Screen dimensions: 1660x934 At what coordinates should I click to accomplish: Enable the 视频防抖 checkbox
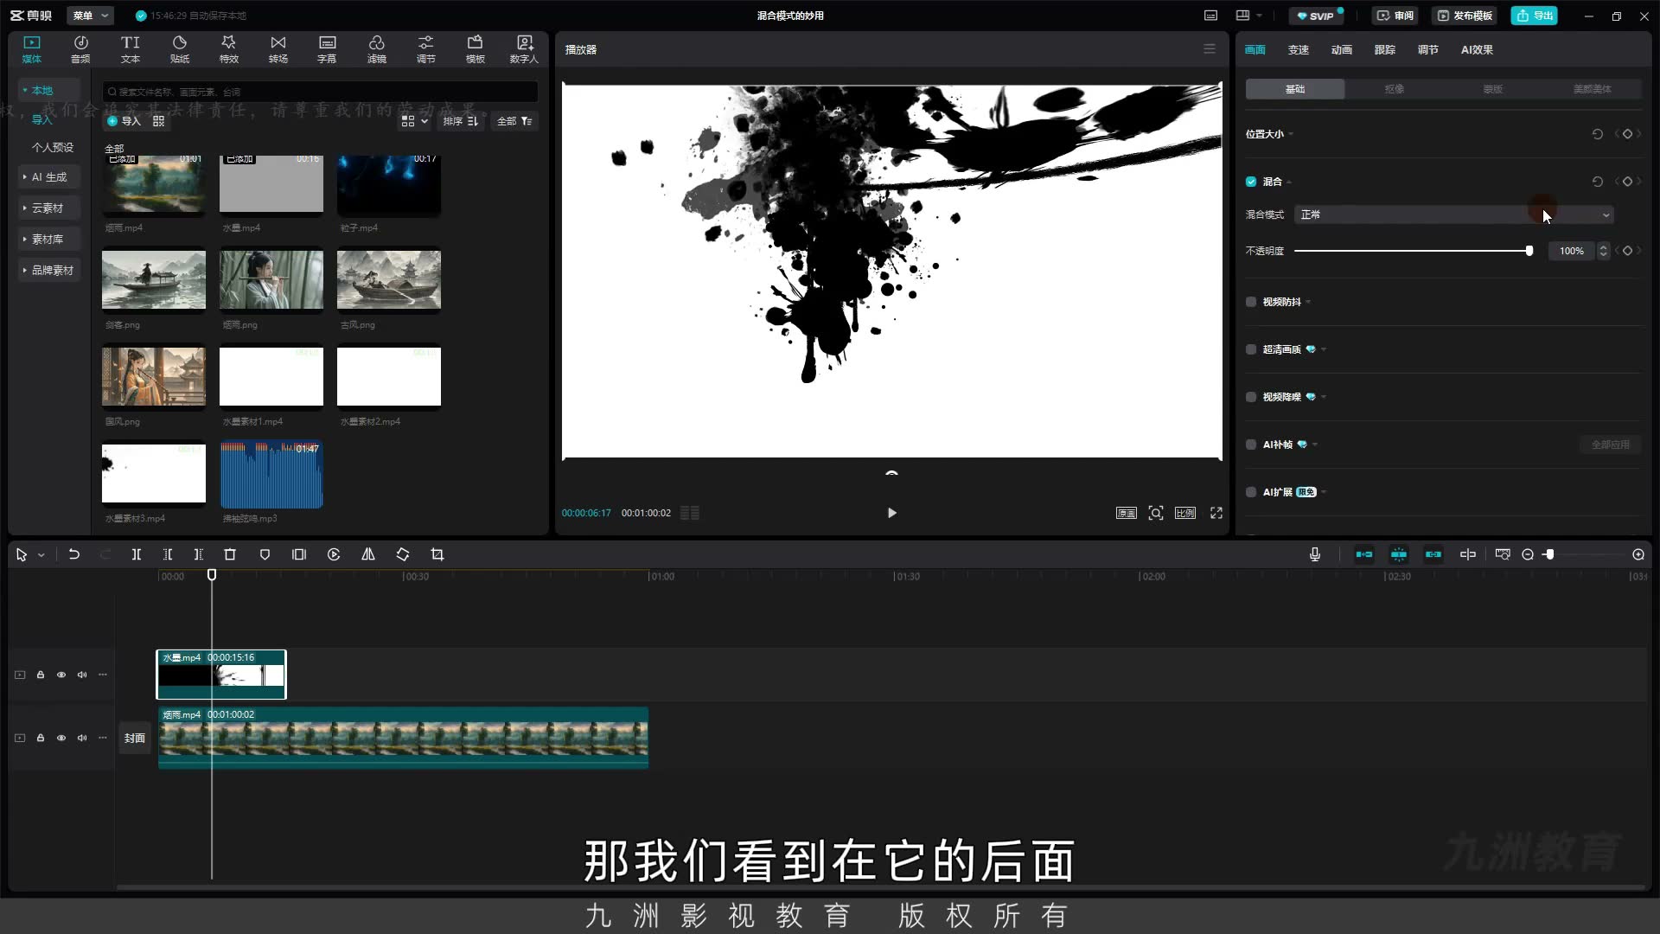(x=1251, y=302)
